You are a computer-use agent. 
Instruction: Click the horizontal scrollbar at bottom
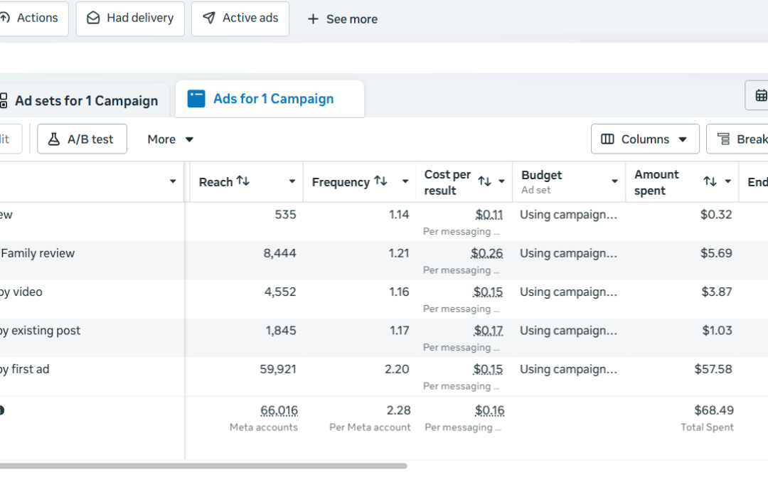203,466
